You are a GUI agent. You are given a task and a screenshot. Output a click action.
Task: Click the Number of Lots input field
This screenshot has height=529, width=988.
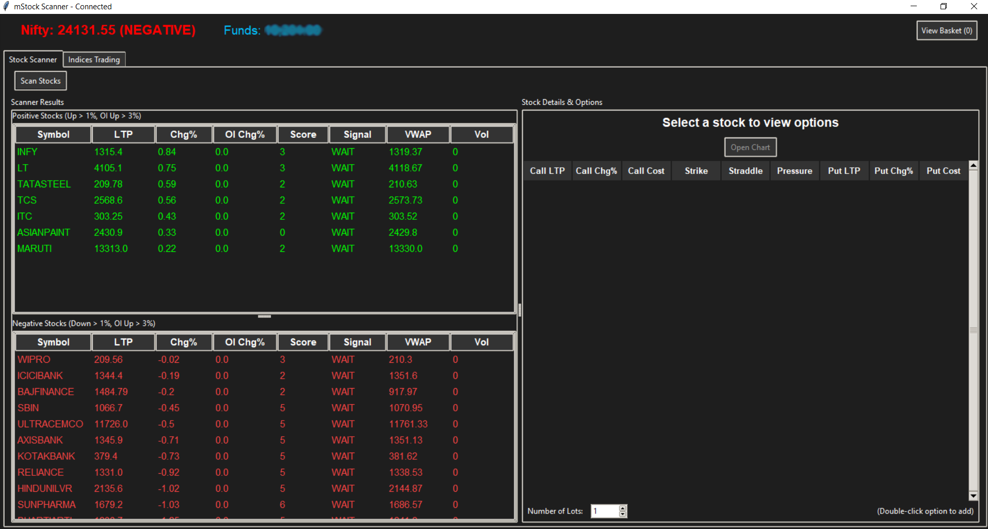[604, 511]
